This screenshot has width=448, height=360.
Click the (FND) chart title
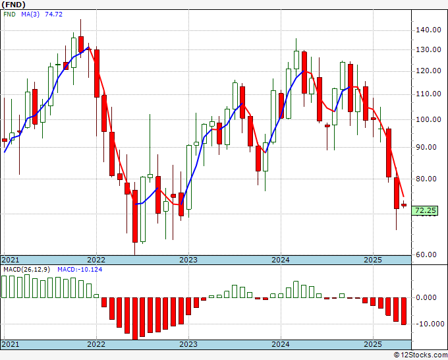coord(13,5)
